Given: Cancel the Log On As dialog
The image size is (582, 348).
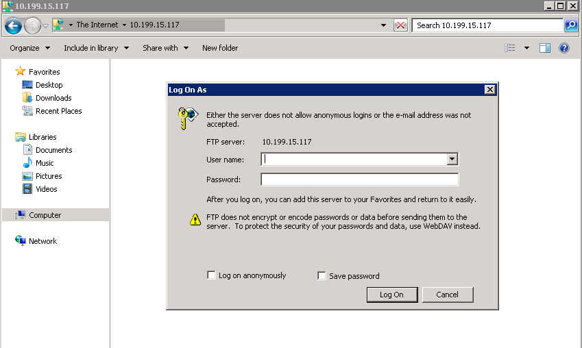Looking at the screenshot, I should pyautogui.click(x=448, y=295).
